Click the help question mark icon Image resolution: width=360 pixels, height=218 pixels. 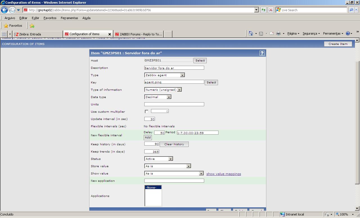click(x=262, y=53)
